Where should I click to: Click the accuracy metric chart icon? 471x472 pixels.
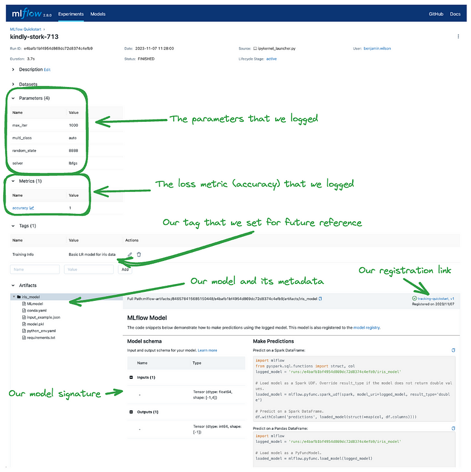tap(32, 208)
